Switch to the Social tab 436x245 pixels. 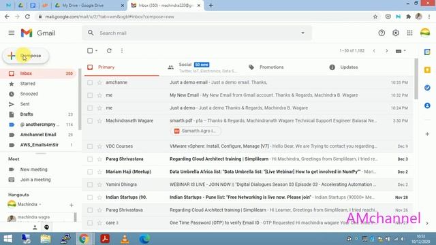click(x=202, y=67)
